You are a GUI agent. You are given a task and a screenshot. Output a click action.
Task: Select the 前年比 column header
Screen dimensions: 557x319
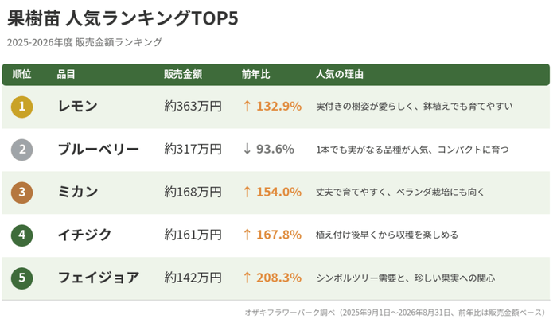pos(255,74)
